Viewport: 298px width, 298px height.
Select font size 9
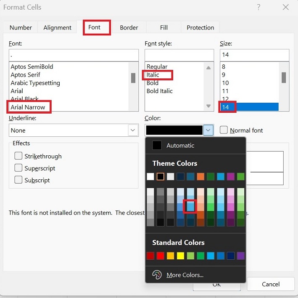224,75
